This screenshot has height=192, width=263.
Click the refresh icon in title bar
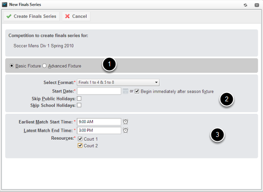(x=245, y=5)
